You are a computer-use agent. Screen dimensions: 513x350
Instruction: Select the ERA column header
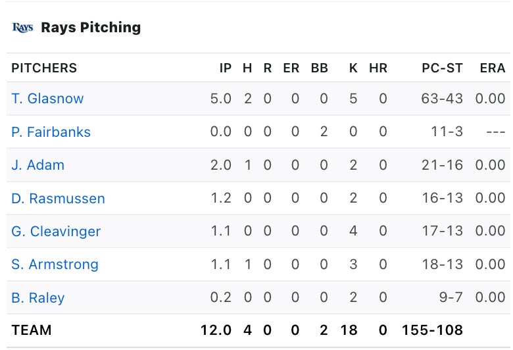pos(493,68)
